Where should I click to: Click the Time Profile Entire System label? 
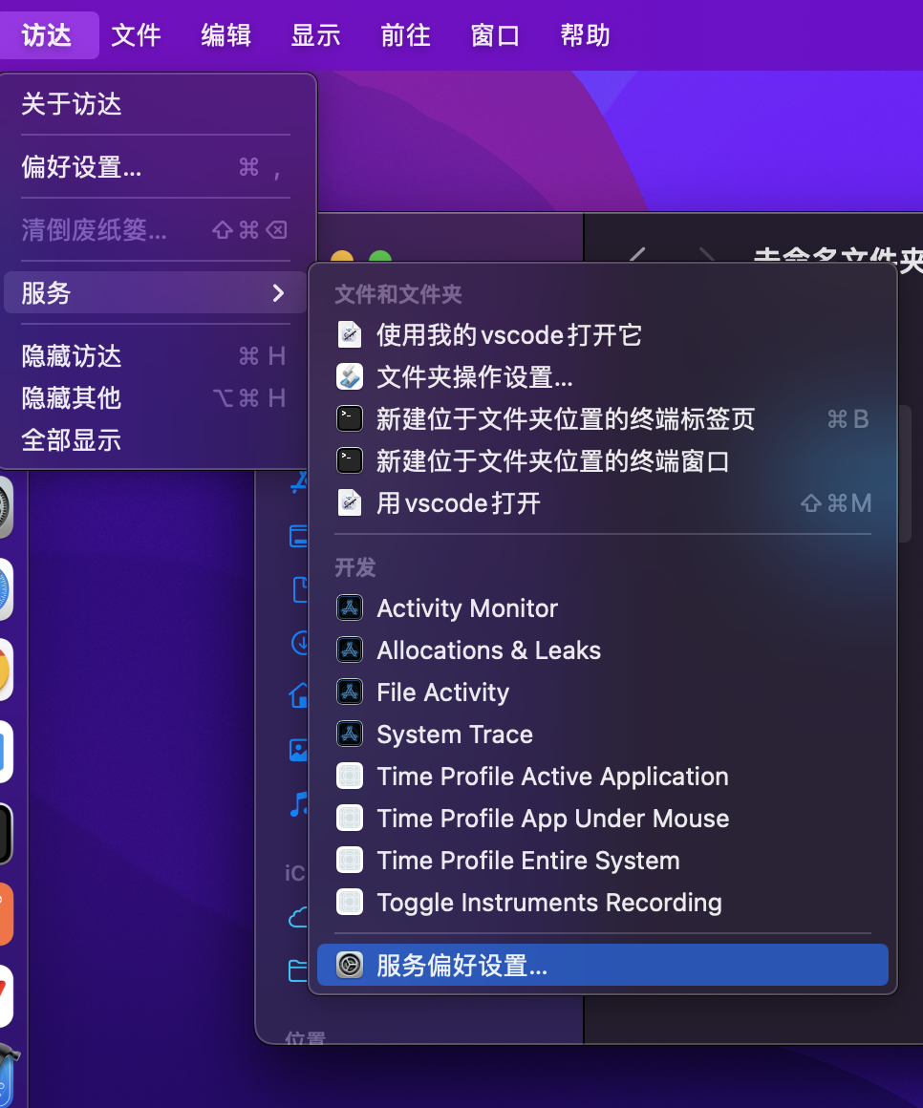(528, 861)
